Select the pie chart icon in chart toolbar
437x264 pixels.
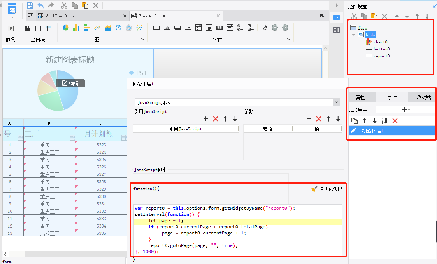pyautogui.click(x=65, y=28)
